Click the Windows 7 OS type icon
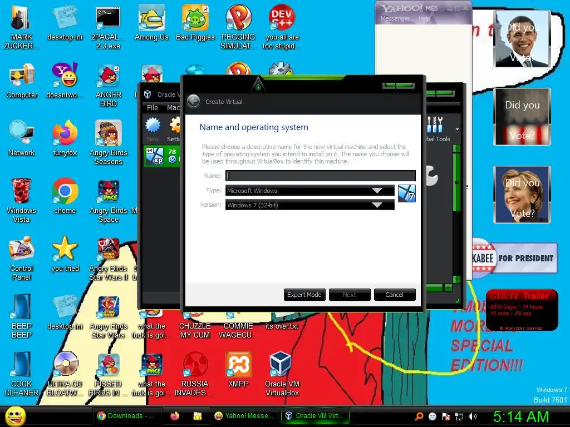Screen dimensions: 570x427 407,193
